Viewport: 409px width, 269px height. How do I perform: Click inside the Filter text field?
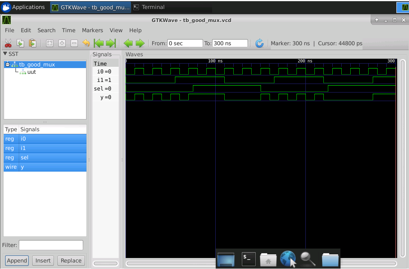51,245
